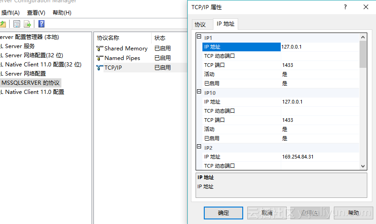The width and height of the screenshot is (376, 224).
Task: Click the 取消 button
Action: coord(267,213)
